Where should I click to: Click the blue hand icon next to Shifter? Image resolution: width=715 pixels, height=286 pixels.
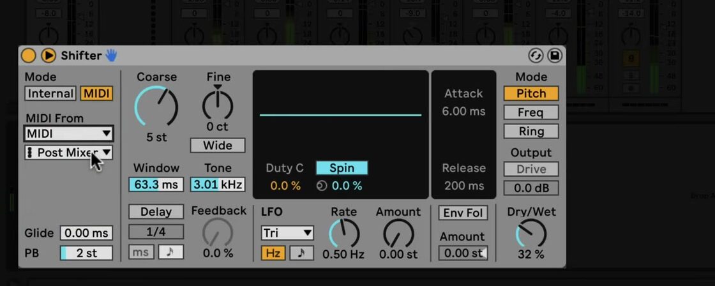(111, 56)
